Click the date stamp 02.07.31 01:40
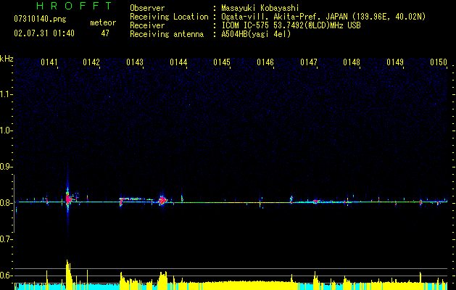Screen dimensions: 456x290 pyautogui.click(x=44, y=33)
